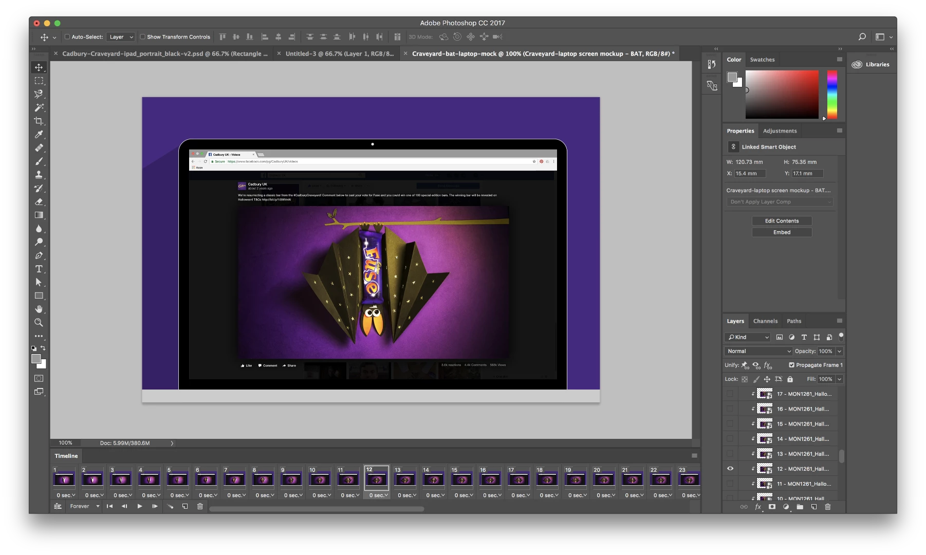Image resolution: width=926 pixels, height=555 pixels.
Task: Select the Dodge tool
Action: click(x=39, y=242)
